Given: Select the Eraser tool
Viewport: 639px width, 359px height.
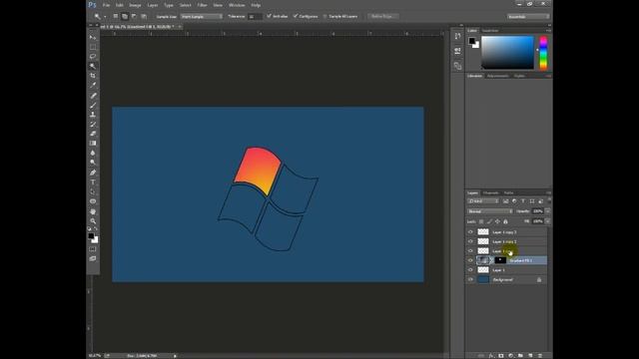Looking at the screenshot, I should pos(93,134).
